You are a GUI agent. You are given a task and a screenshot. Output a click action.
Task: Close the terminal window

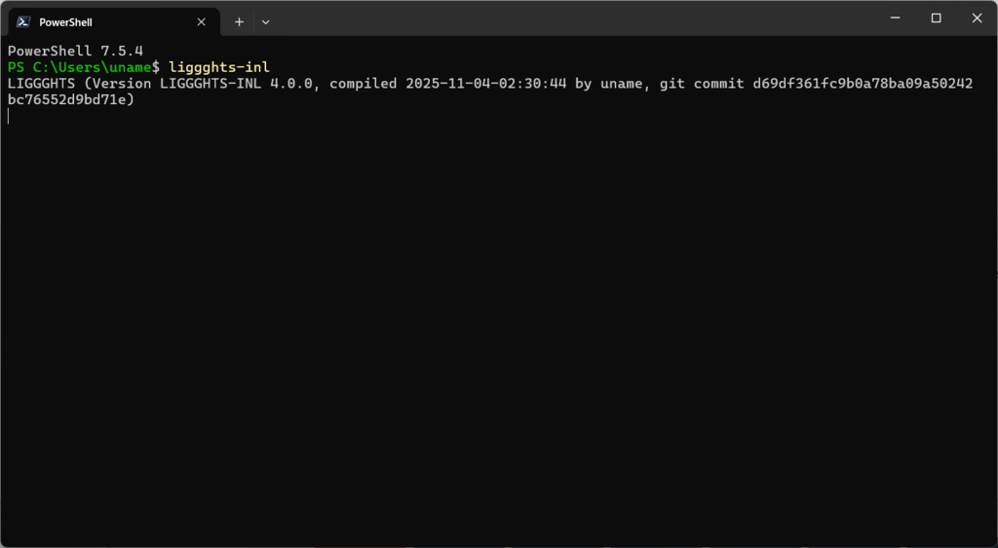tap(977, 18)
